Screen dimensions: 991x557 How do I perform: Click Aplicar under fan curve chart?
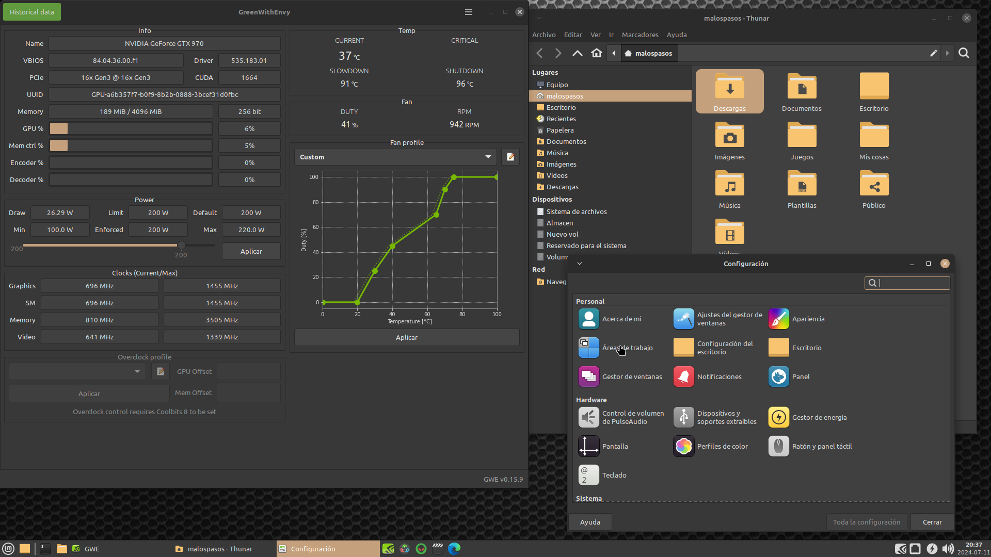pos(406,337)
